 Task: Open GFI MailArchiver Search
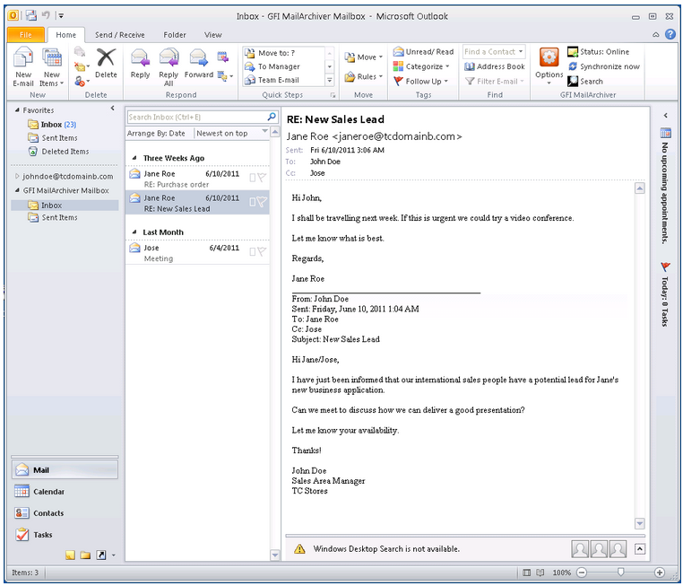point(585,81)
